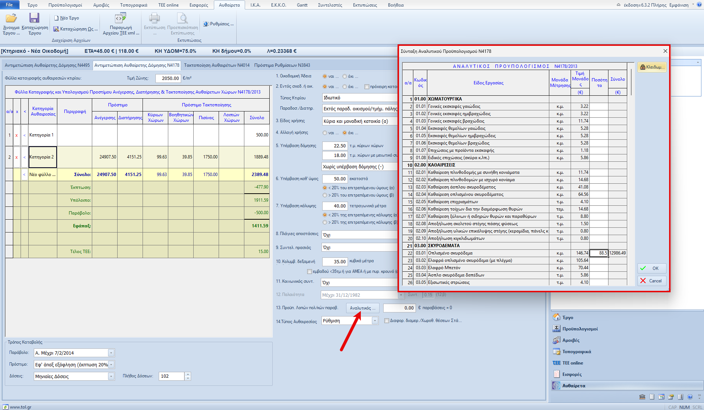Expand Τύπος Αυθαιρεσίας dropdown showing Ρύθμιση
The width and height of the screenshot is (704, 410).
pos(375,321)
